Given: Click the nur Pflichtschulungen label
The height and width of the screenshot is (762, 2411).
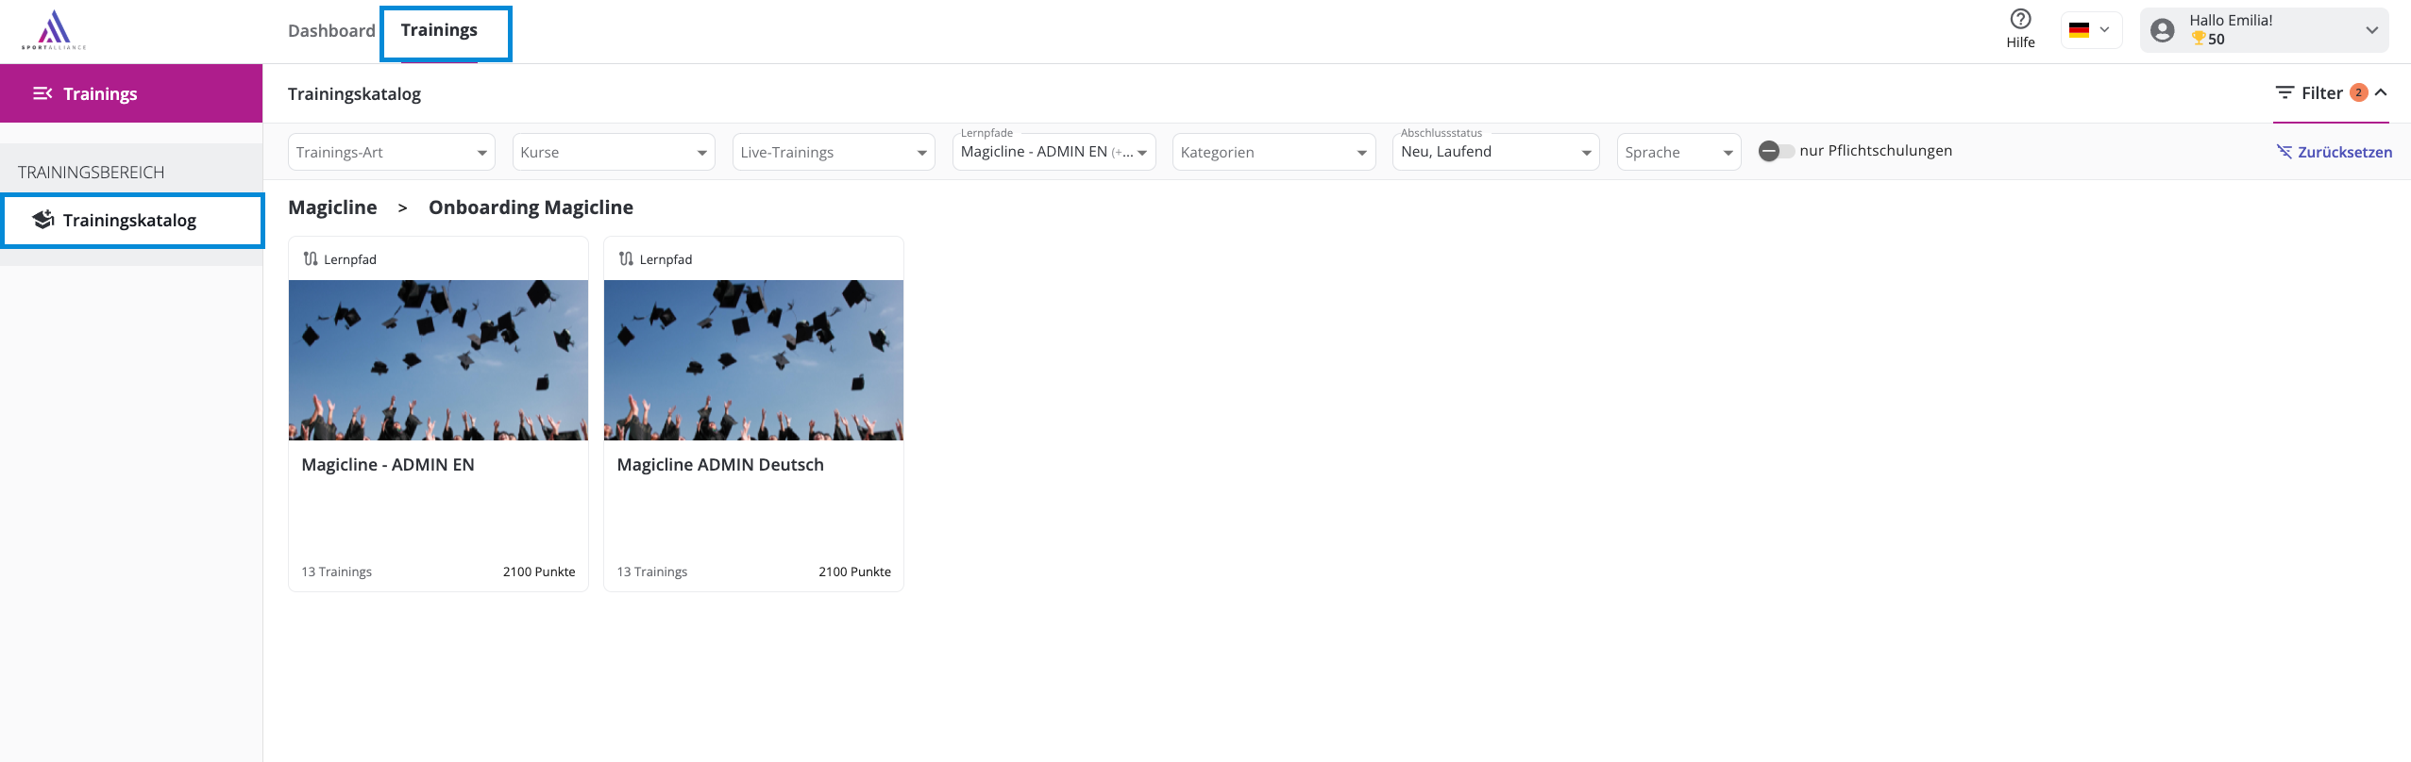Looking at the screenshot, I should tap(1876, 151).
